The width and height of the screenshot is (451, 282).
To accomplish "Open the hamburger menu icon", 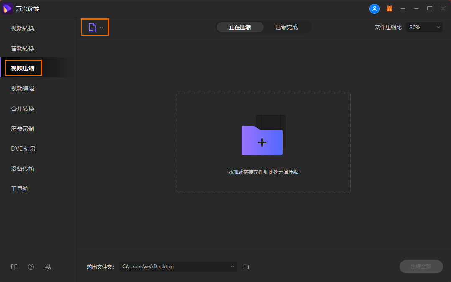I will [x=403, y=8].
